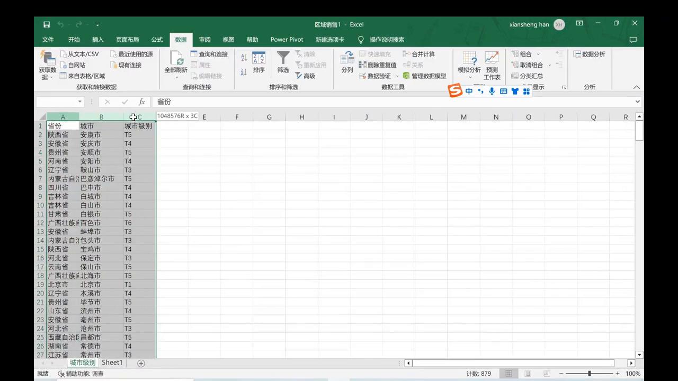678x381 pixels.
Task: Click 从文本/CSV import button
Action: pos(79,54)
